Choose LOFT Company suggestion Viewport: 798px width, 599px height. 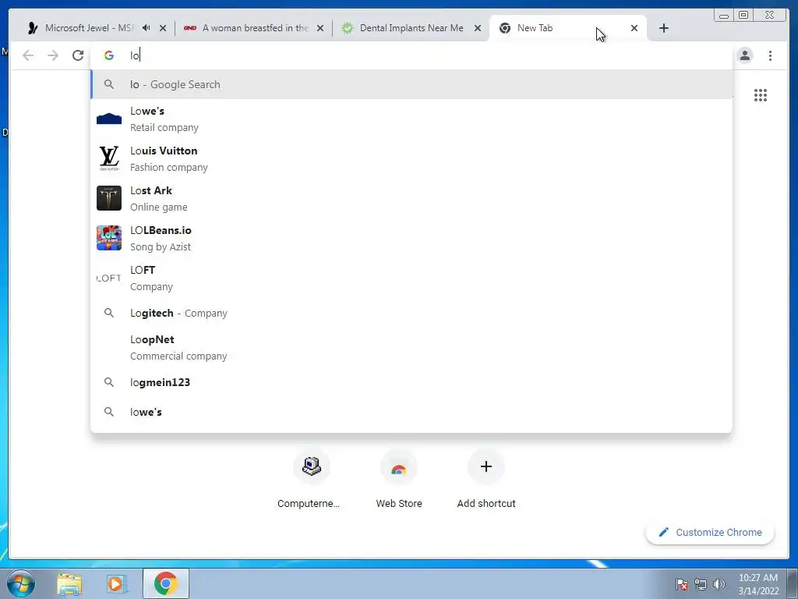click(x=411, y=278)
